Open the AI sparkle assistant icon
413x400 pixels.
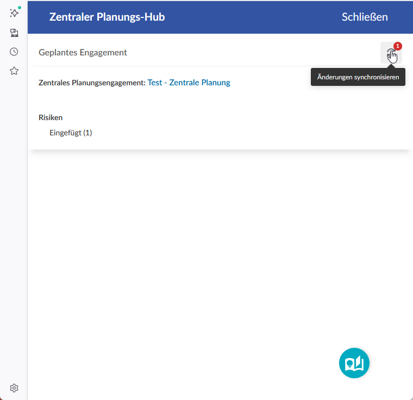click(14, 12)
